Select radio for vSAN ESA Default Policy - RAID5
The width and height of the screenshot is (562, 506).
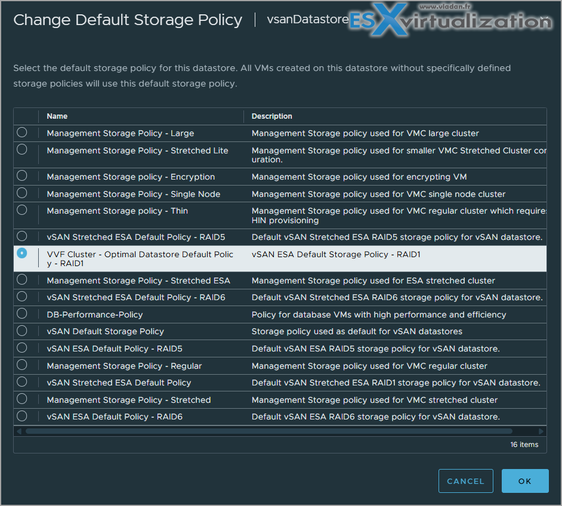tap(22, 348)
